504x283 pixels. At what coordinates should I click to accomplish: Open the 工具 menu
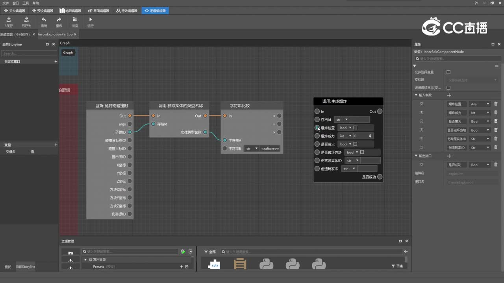(26, 3)
